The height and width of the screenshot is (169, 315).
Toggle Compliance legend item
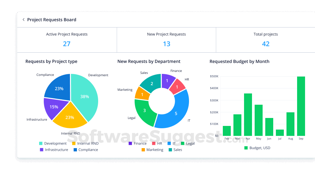coord(86,149)
